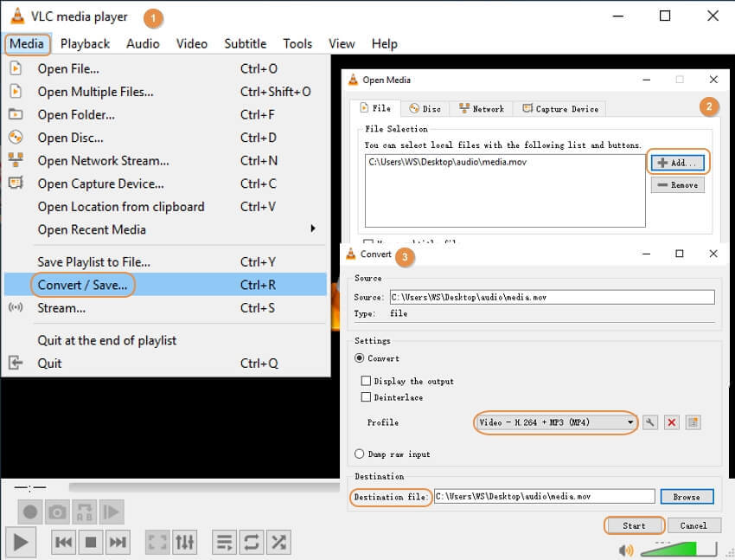This screenshot has height=560, width=735.
Task: Choose Stream menu entry
Action: coord(165,308)
